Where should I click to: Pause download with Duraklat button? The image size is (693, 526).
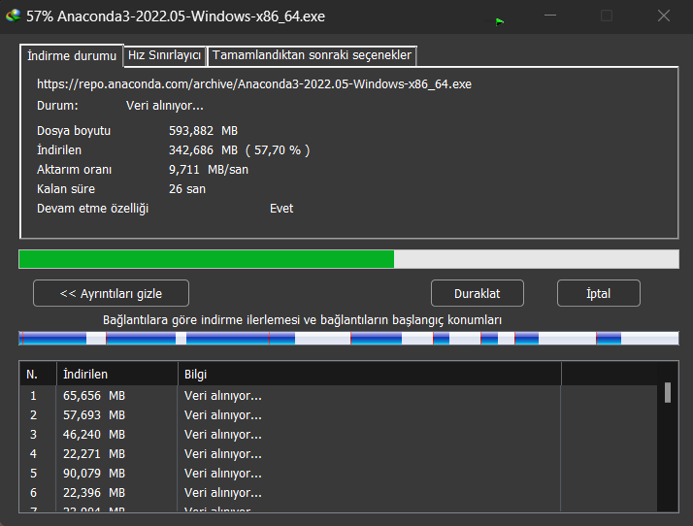(478, 293)
